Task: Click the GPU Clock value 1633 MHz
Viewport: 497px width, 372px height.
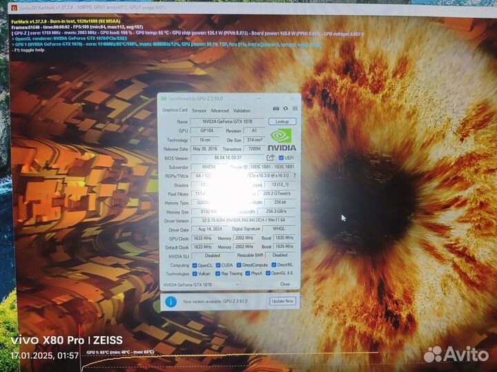Action: pyautogui.click(x=202, y=238)
